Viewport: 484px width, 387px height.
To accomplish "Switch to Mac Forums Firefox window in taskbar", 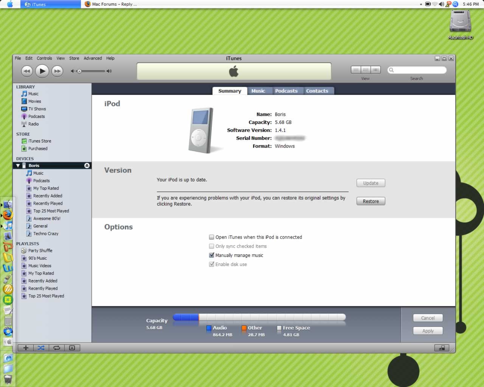I will [111, 4].
